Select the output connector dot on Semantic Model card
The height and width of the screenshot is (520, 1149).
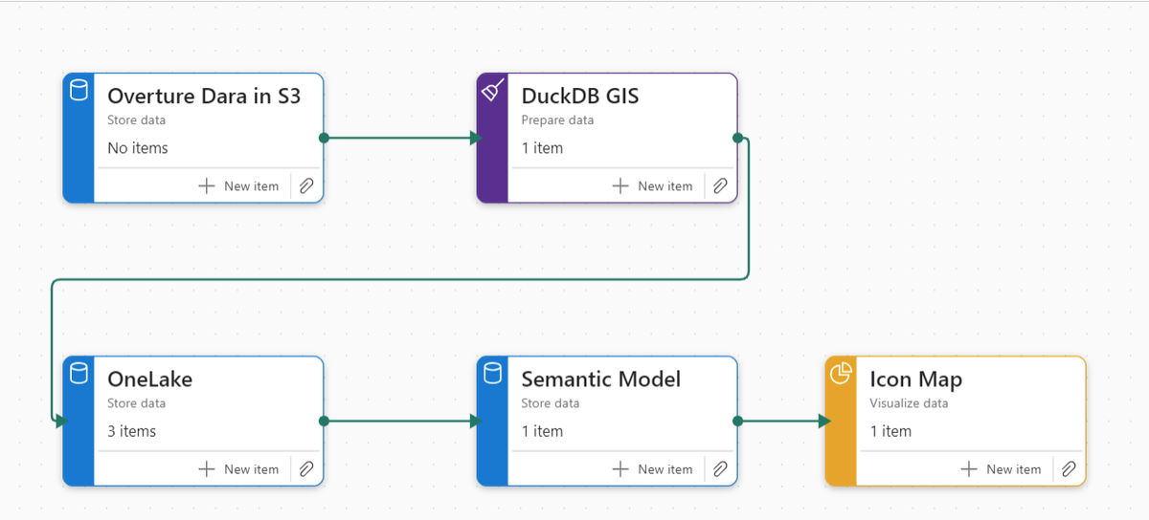(x=737, y=421)
